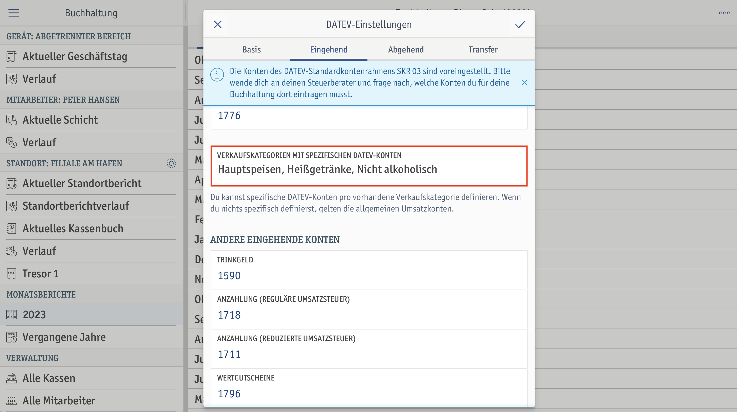The image size is (737, 412).
Task: Click the Kassenbuch Verlauf icon
Action: 12,251
